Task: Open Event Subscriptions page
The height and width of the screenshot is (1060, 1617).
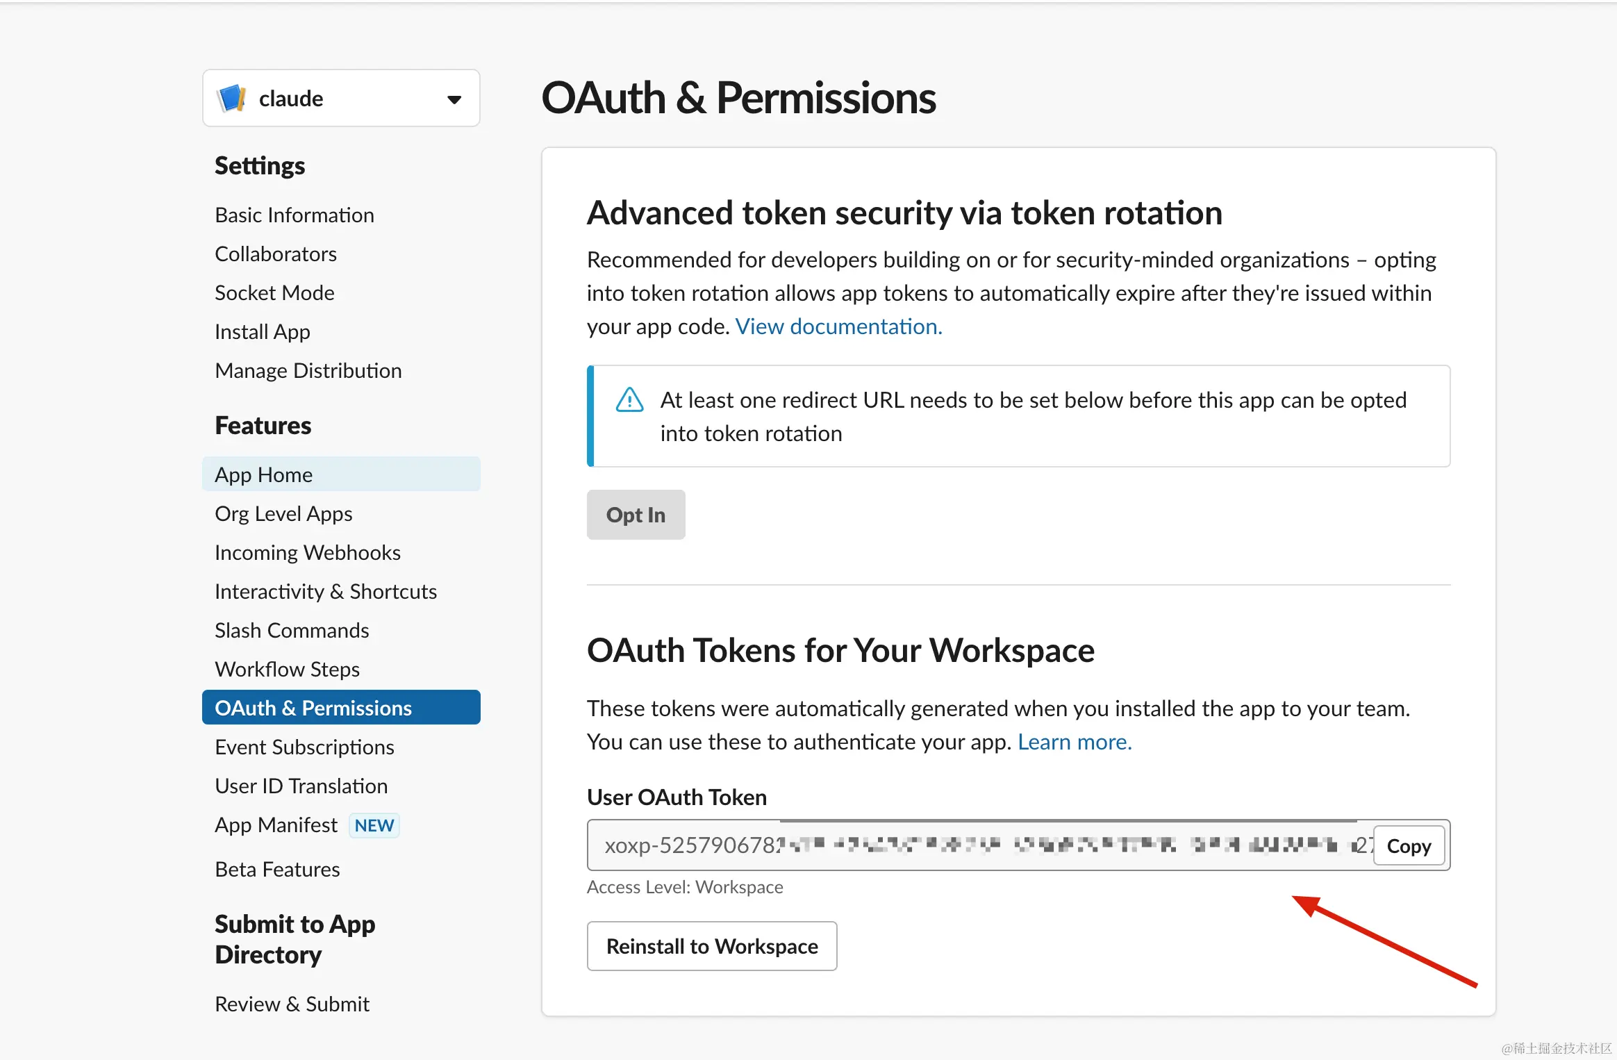Action: coord(304,747)
